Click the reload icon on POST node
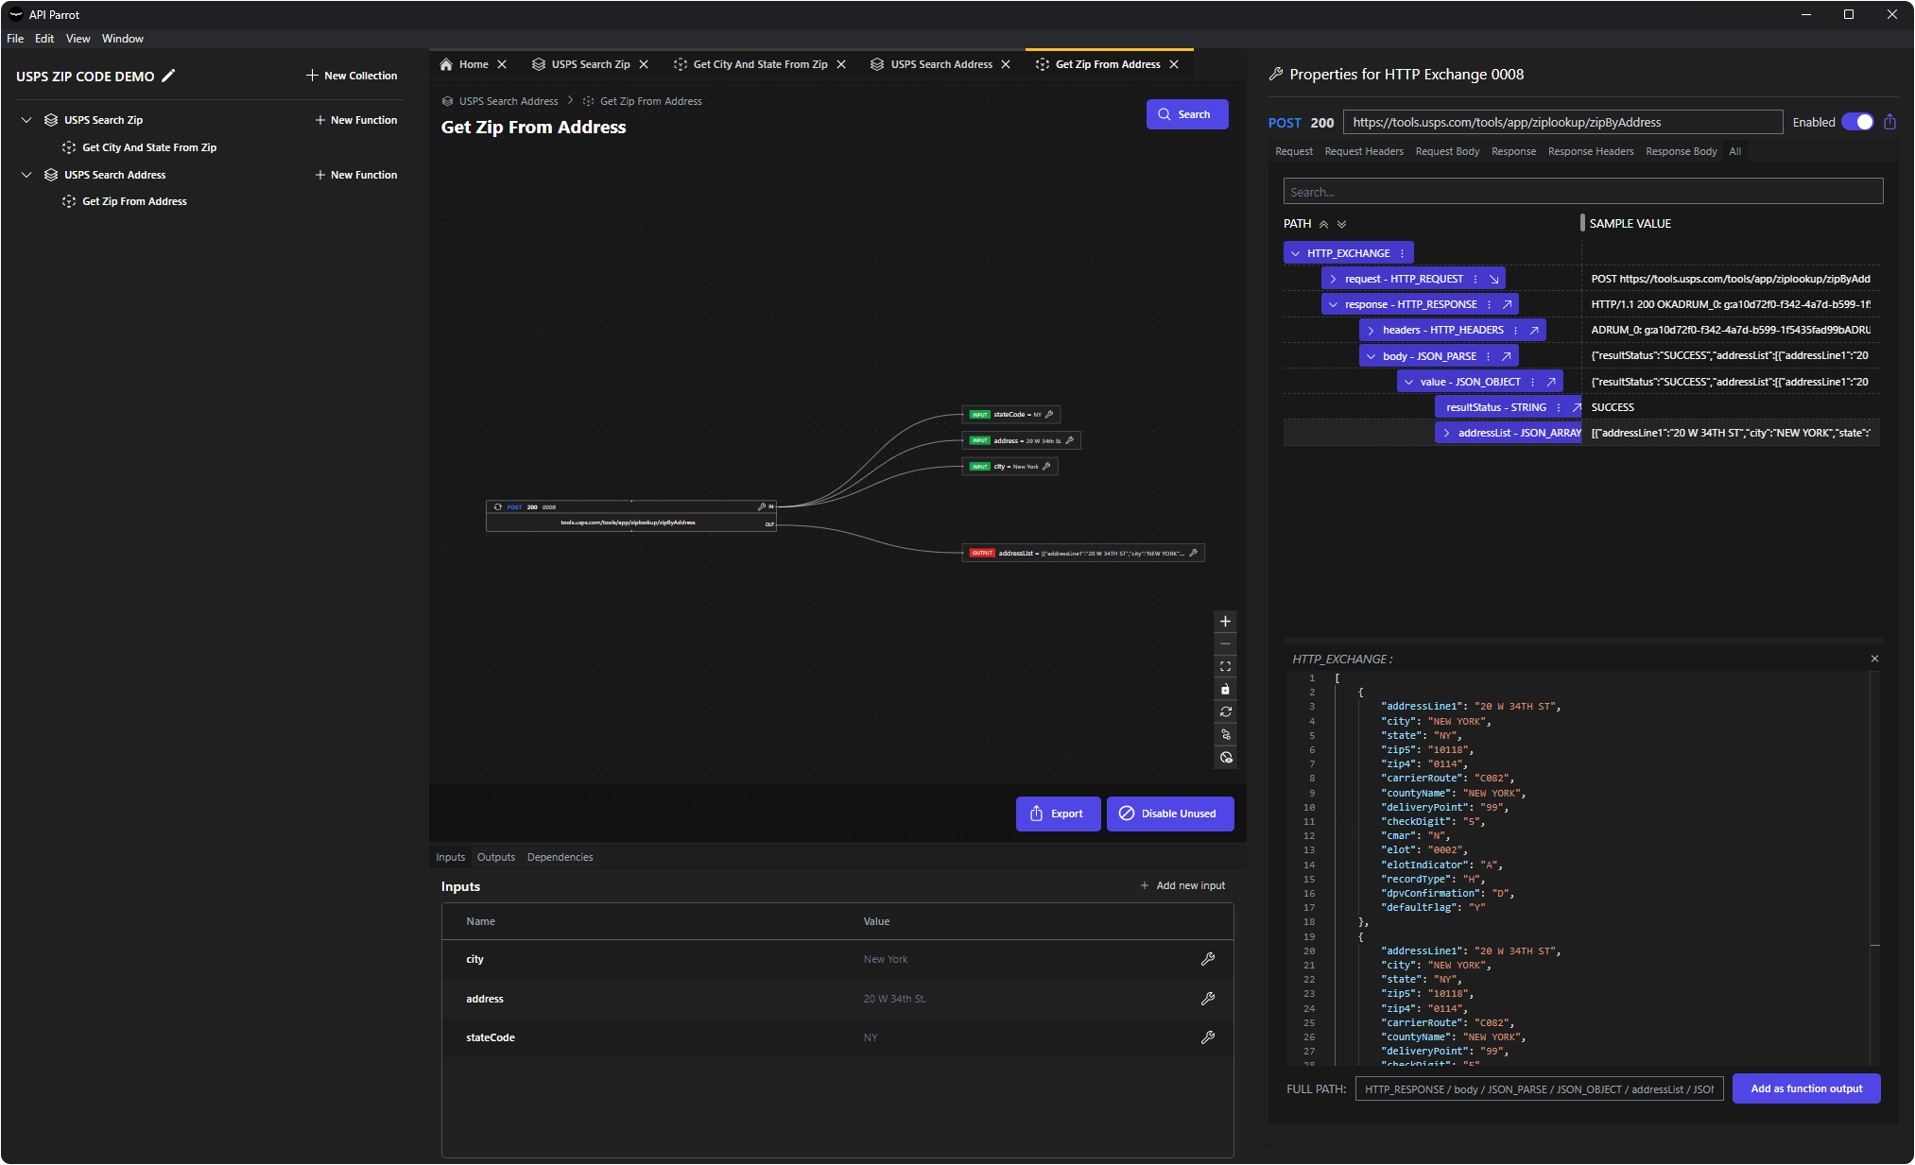The image size is (1915, 1165). [498, 507]
